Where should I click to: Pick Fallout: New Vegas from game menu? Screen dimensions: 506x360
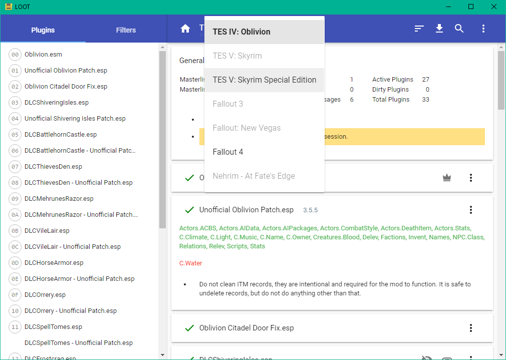click(265, 128)
